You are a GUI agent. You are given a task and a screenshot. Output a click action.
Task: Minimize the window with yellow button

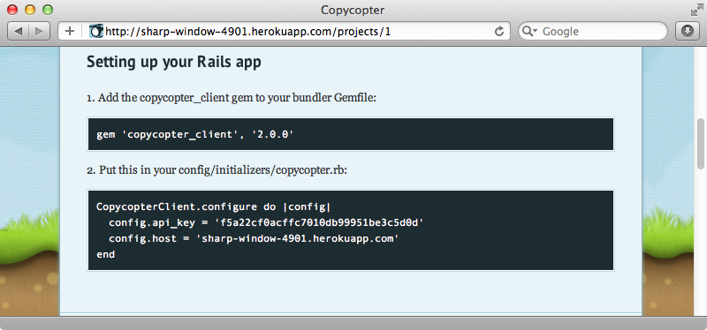point(30,10)
